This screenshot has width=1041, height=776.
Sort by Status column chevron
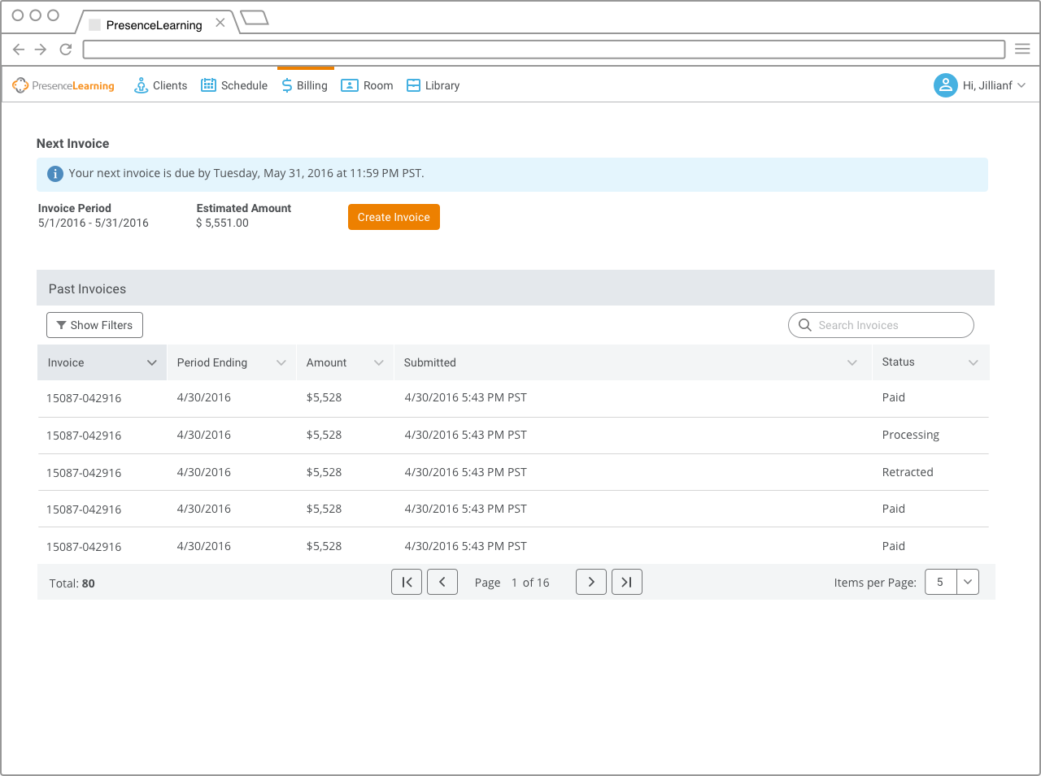(x=973, y=363)
